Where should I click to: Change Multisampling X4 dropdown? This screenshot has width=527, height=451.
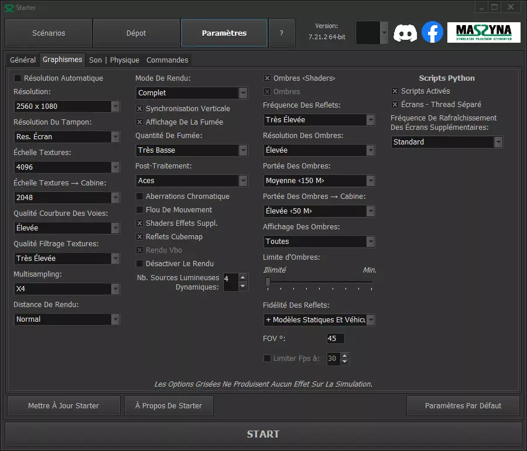pyautogui.click(x=67, y=289)
